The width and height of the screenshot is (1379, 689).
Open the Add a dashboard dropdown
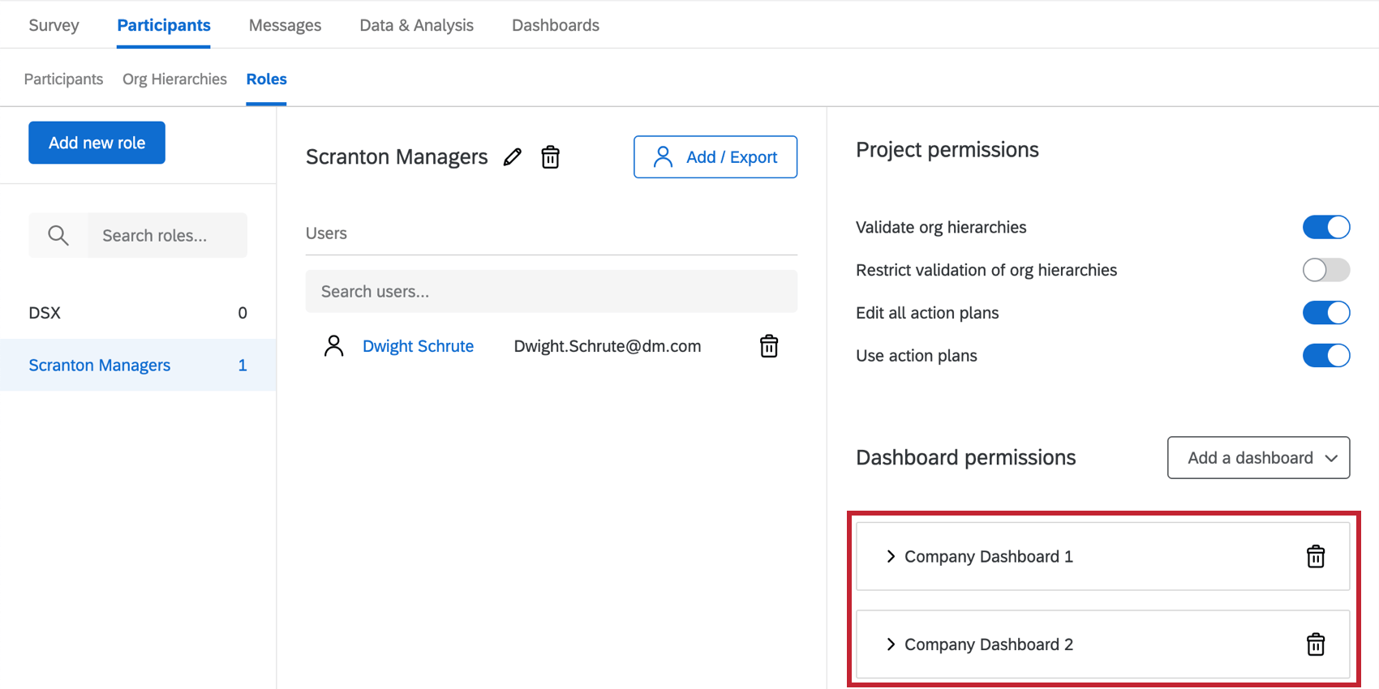pos(1258,458)
